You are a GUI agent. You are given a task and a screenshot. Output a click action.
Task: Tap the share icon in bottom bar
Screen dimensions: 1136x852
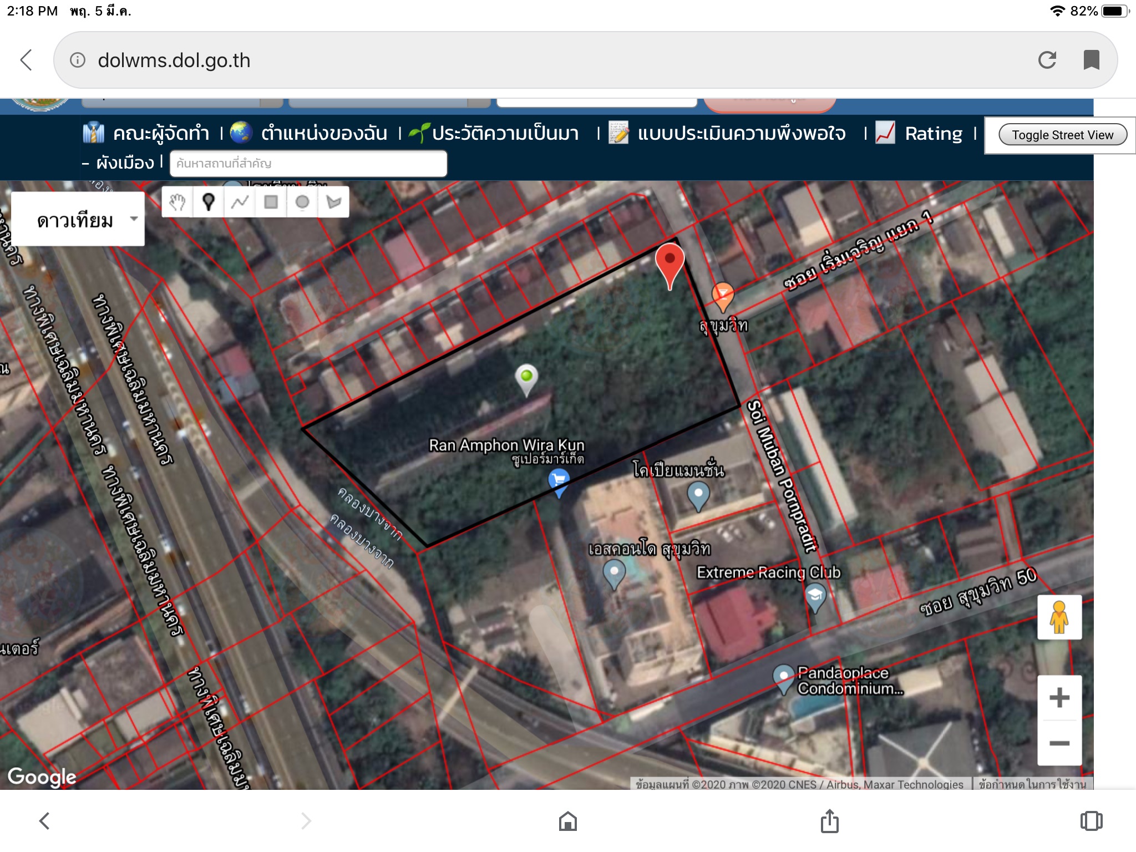click(x=829, y=821)
